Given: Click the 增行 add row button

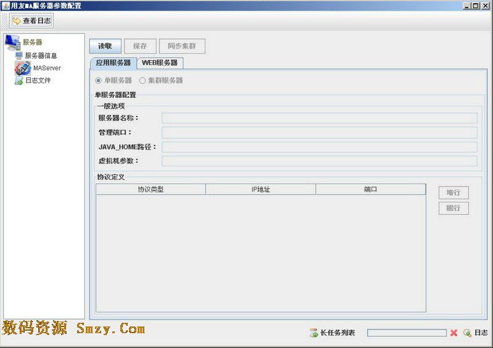Looking at the screenshot, I should click(x=454, y=193).
